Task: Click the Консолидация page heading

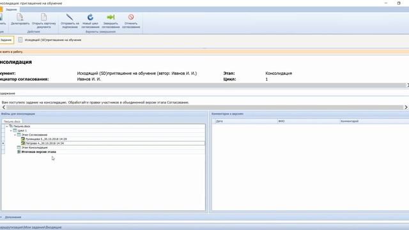Action: click(15, 62)
